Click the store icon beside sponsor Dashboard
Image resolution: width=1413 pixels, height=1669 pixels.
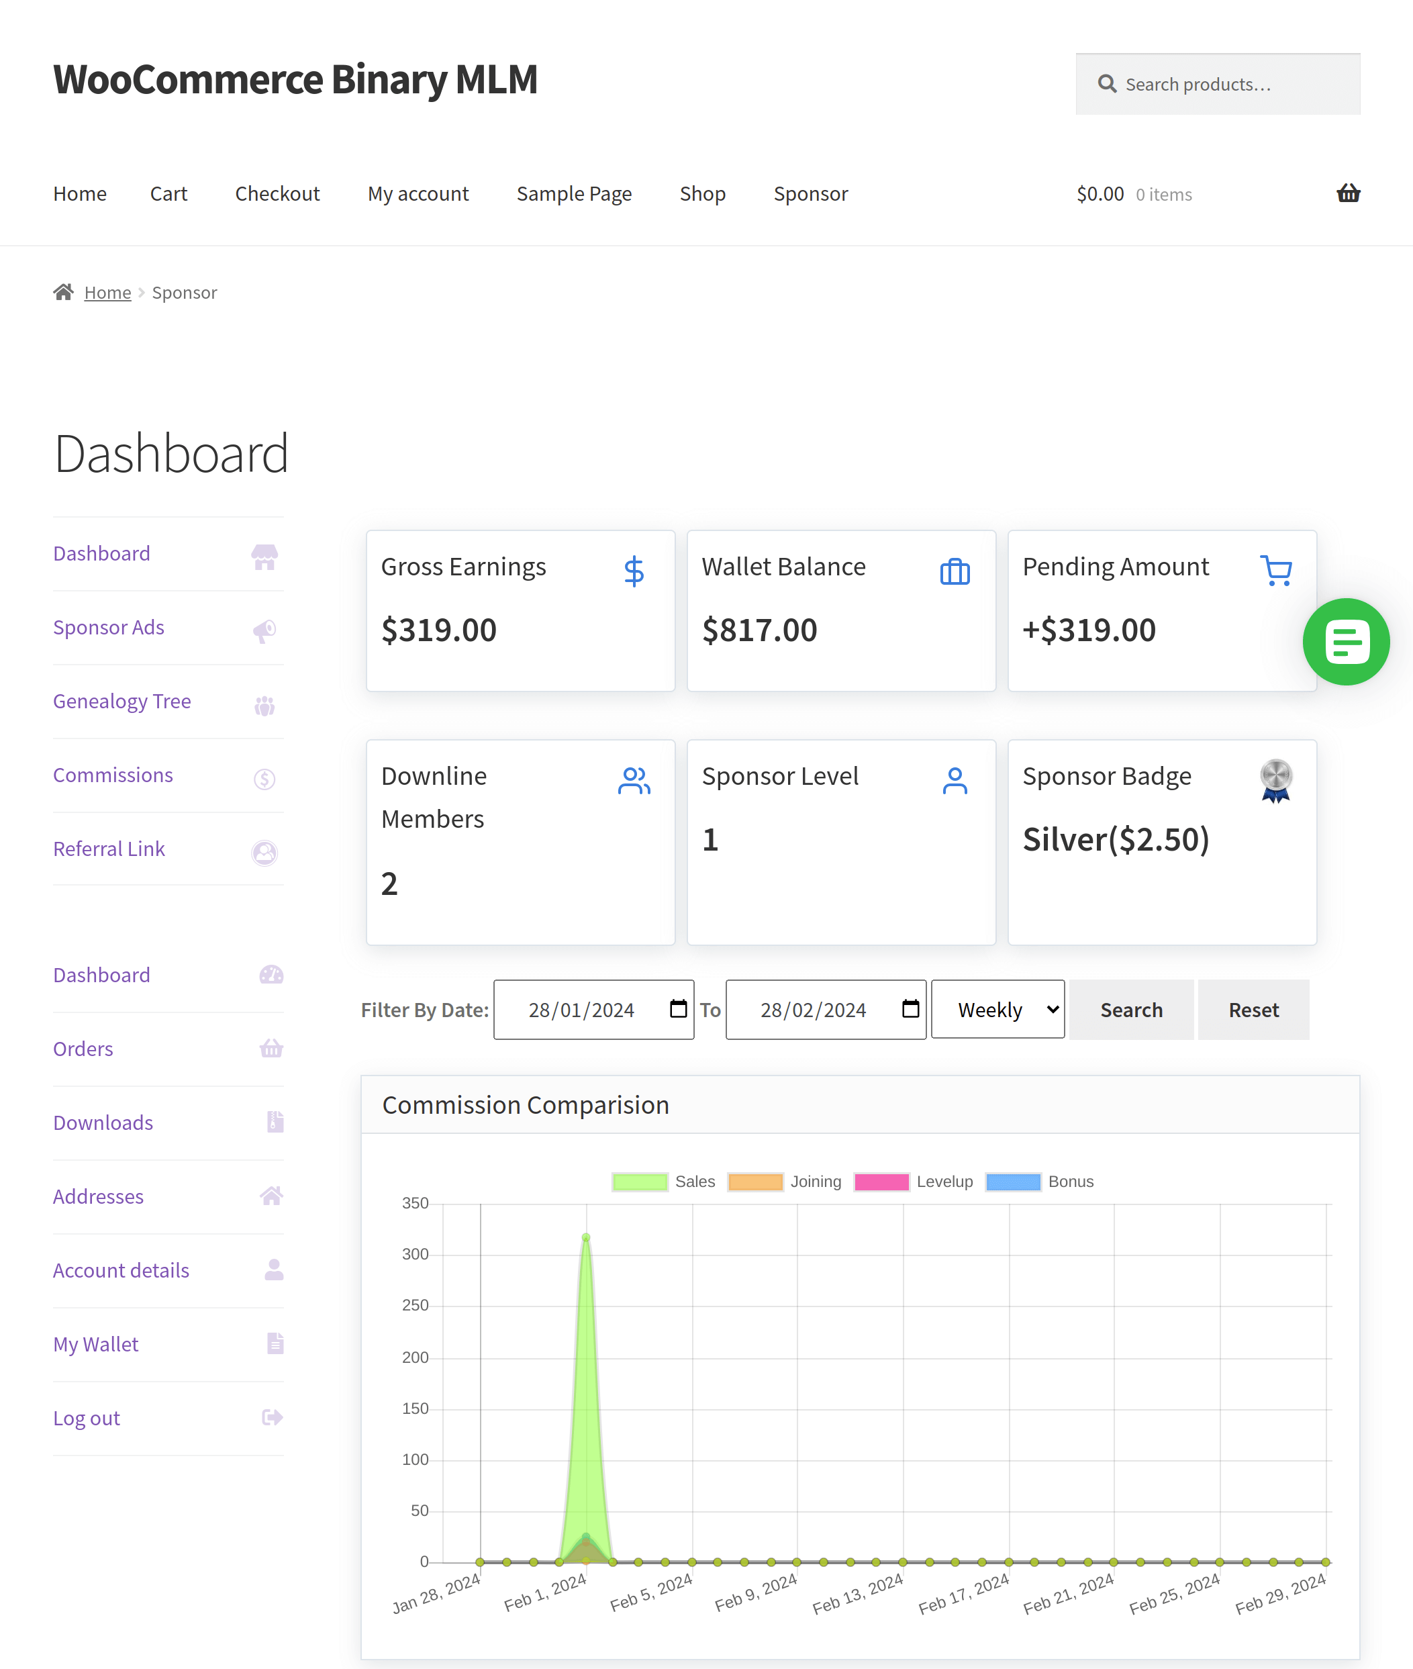pos(264,557)
